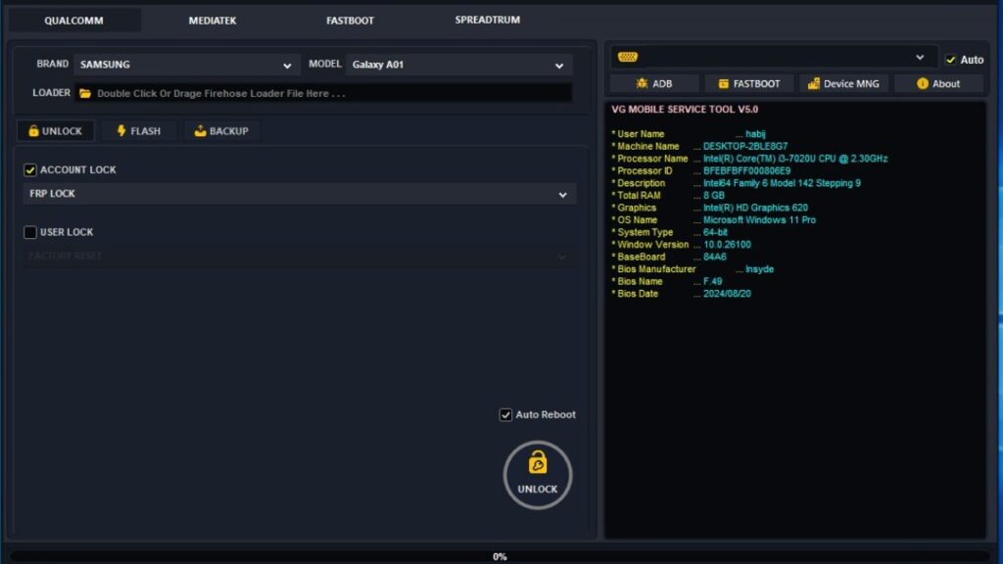The height and width of the screenshot is (564, 1003).
Task: Click the folder icon in loader field
Action: 85,93
